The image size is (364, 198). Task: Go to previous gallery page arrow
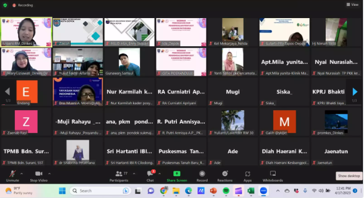coord(7,92)
